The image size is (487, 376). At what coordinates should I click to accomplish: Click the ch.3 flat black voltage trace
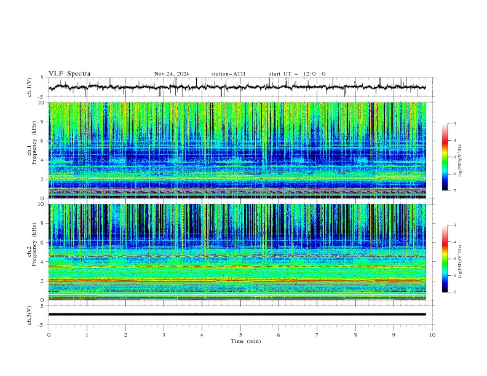pos(237,315)
